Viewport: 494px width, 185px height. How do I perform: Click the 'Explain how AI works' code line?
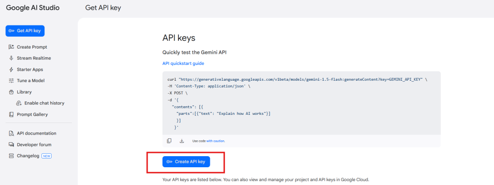click(223, 113)
